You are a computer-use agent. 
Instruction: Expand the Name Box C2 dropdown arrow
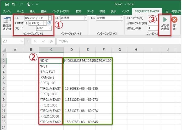click(22, 41)
